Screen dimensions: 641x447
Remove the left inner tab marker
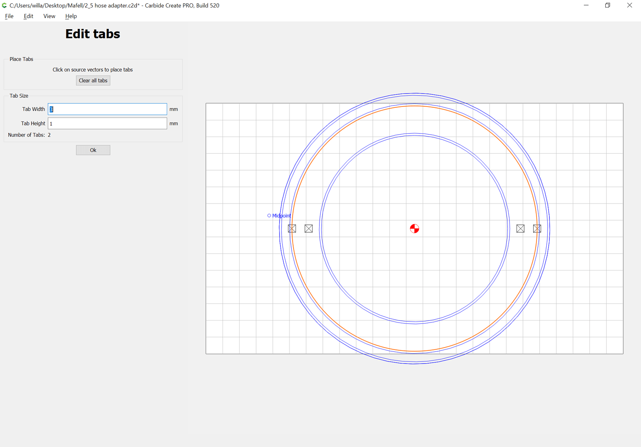point(308,228)
